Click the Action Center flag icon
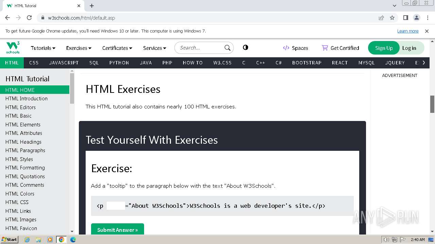This screenshot has height=244, width=435. coord(403,240)
